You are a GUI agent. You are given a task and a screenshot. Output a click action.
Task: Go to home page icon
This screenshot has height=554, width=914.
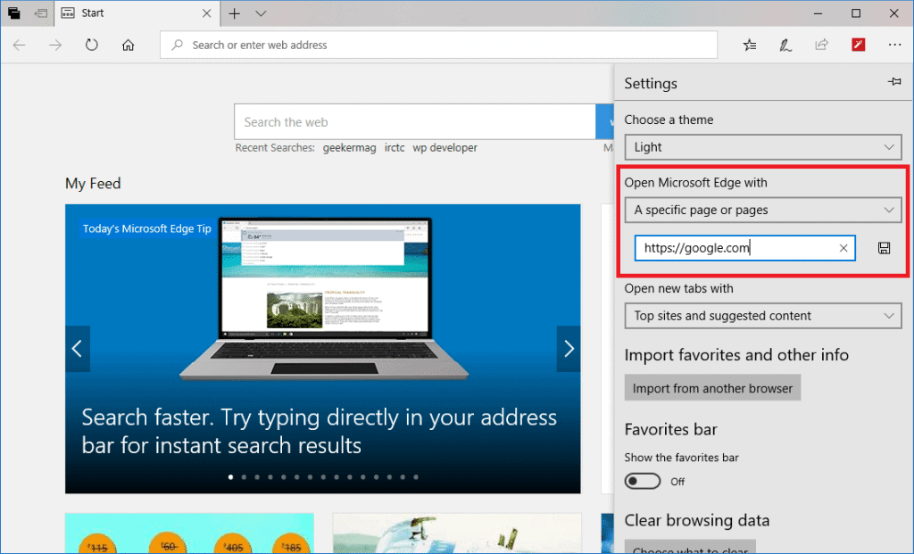point(129,45)
